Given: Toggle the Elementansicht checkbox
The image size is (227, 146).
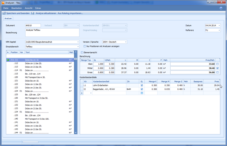Looking at the screenshot, I should 82,53.
